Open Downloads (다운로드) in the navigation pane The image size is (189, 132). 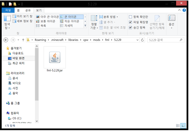[16, 53]
